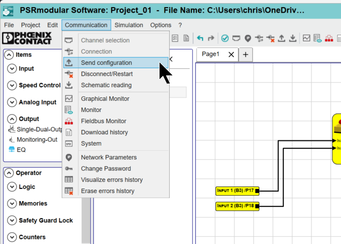This screenshot has width=341, height=244.
Task: Choose the Monitor menu entry
Action: point(116,110)
